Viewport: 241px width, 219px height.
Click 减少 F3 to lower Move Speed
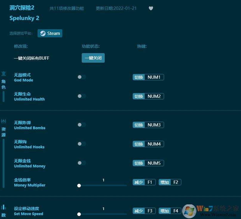point(144,211)
